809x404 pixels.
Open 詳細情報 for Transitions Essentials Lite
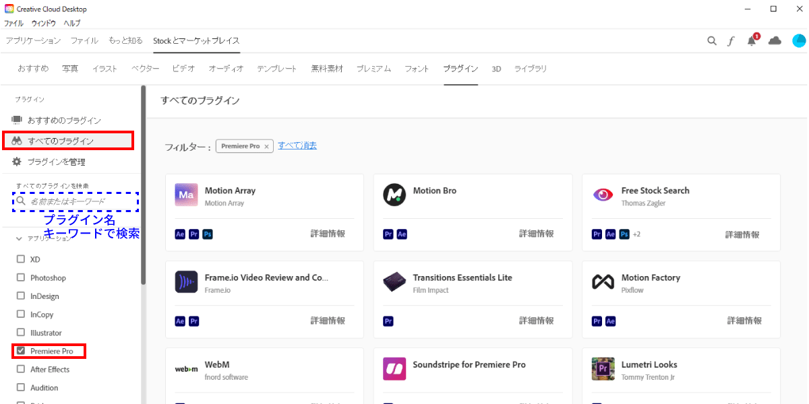click(x=536, y=321)
